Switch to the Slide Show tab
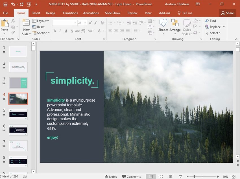240x179 pixels. [113, 13]
